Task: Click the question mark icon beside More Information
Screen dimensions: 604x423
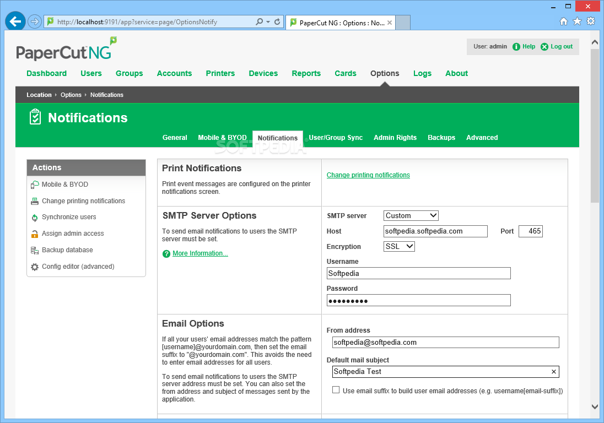Action: click(166, 254)
